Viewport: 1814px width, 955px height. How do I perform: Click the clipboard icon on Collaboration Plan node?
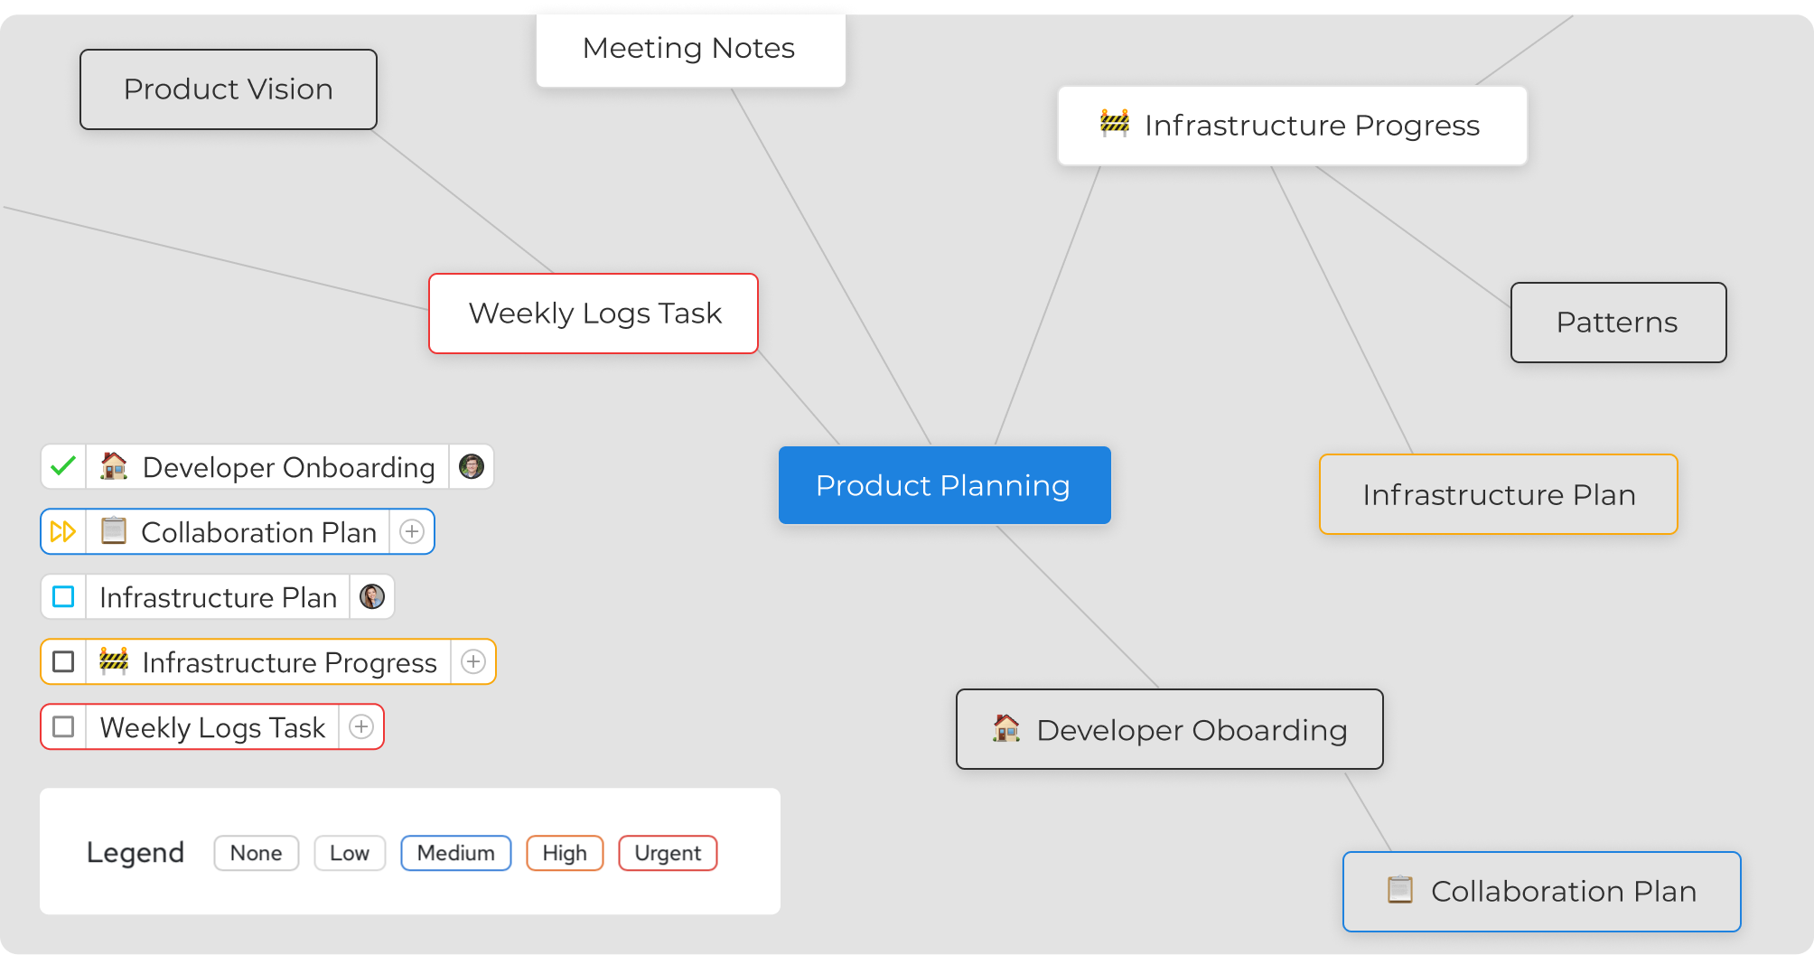click(x=1400, y=890)
